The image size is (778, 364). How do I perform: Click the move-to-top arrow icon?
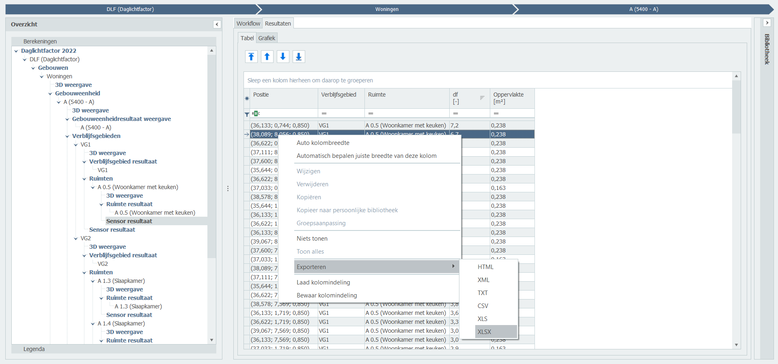(x=251, y=57)
